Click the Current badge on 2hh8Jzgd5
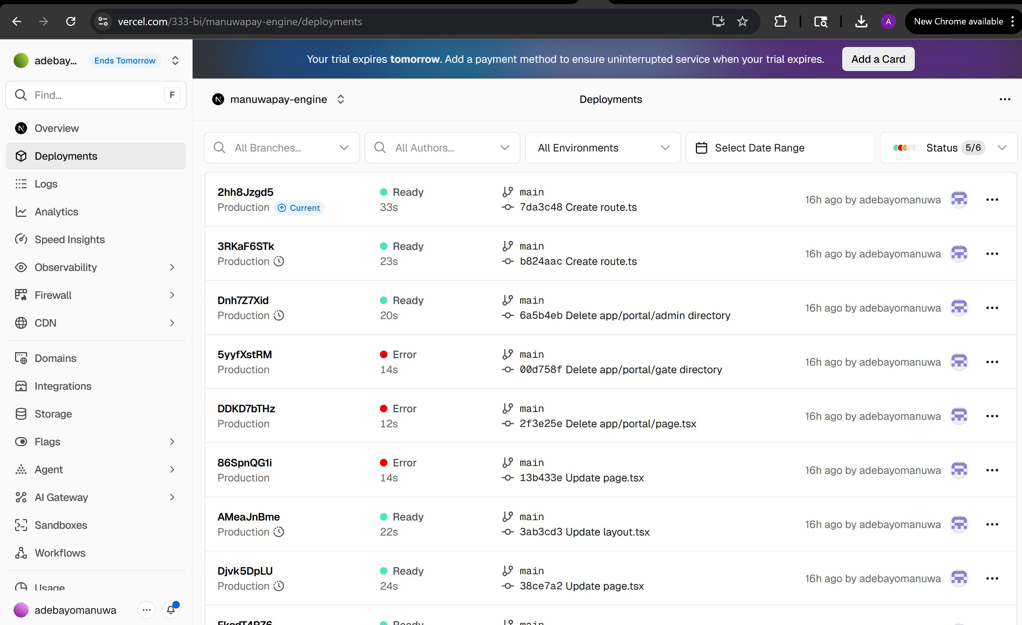This screenshot has width=1022, height=625. tap(299, 207)
